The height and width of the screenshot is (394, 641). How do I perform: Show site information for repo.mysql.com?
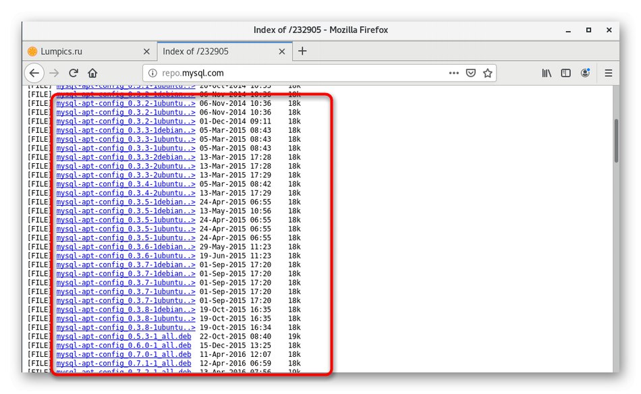(x=153, y=73)
